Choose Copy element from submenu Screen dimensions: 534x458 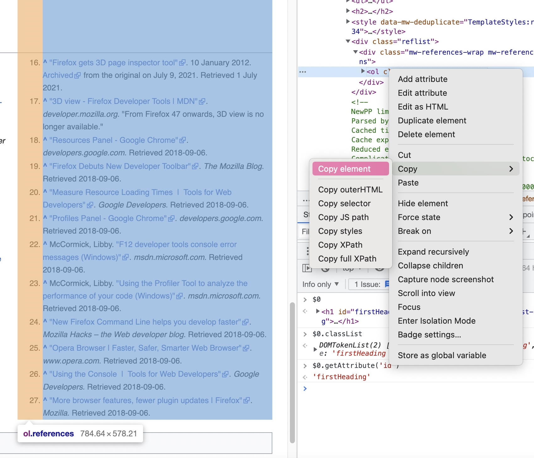[x=350, y=169]
